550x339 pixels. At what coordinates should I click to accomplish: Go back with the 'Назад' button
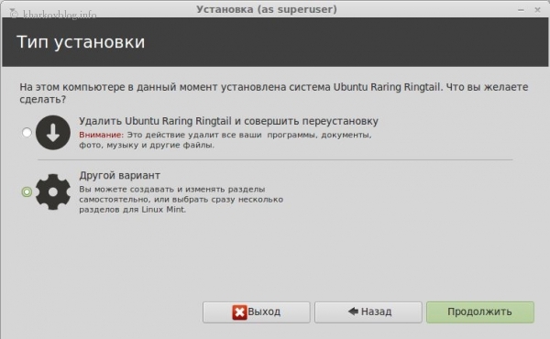(368, 312)
